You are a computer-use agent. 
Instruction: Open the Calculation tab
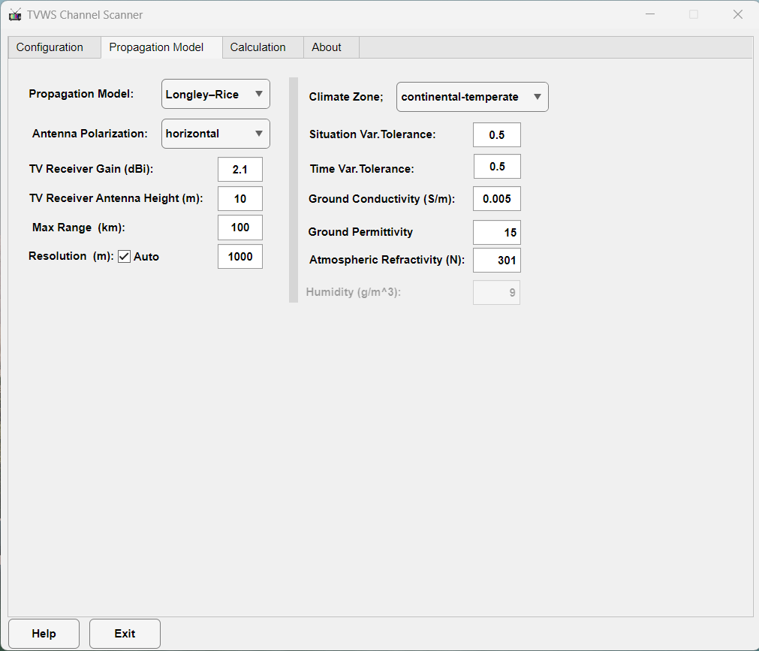tap(258, 47)
